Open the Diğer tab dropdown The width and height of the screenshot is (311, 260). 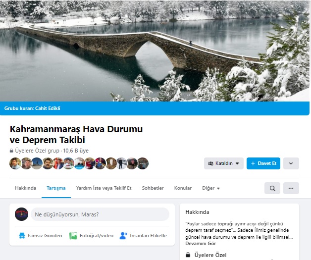coord(211,188)
